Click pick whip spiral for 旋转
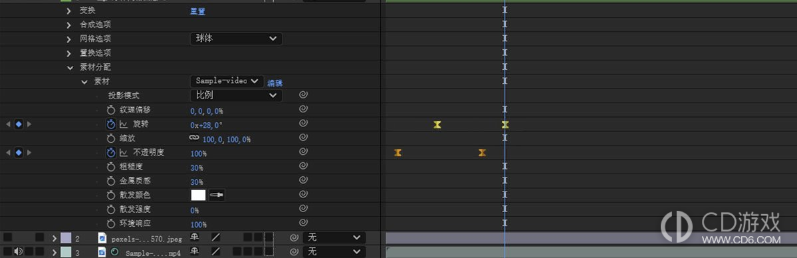 [x=303, y=123]
